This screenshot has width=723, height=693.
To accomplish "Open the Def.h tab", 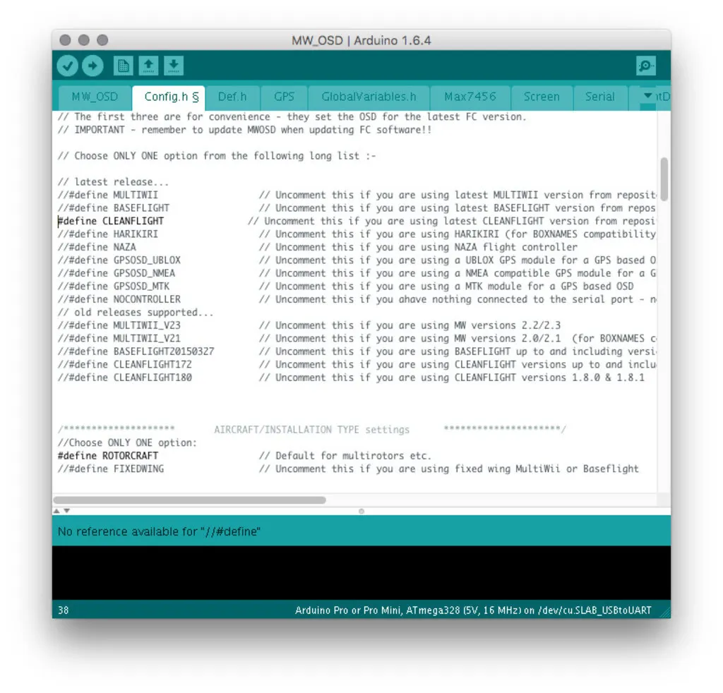I will (x=232, y=97).
